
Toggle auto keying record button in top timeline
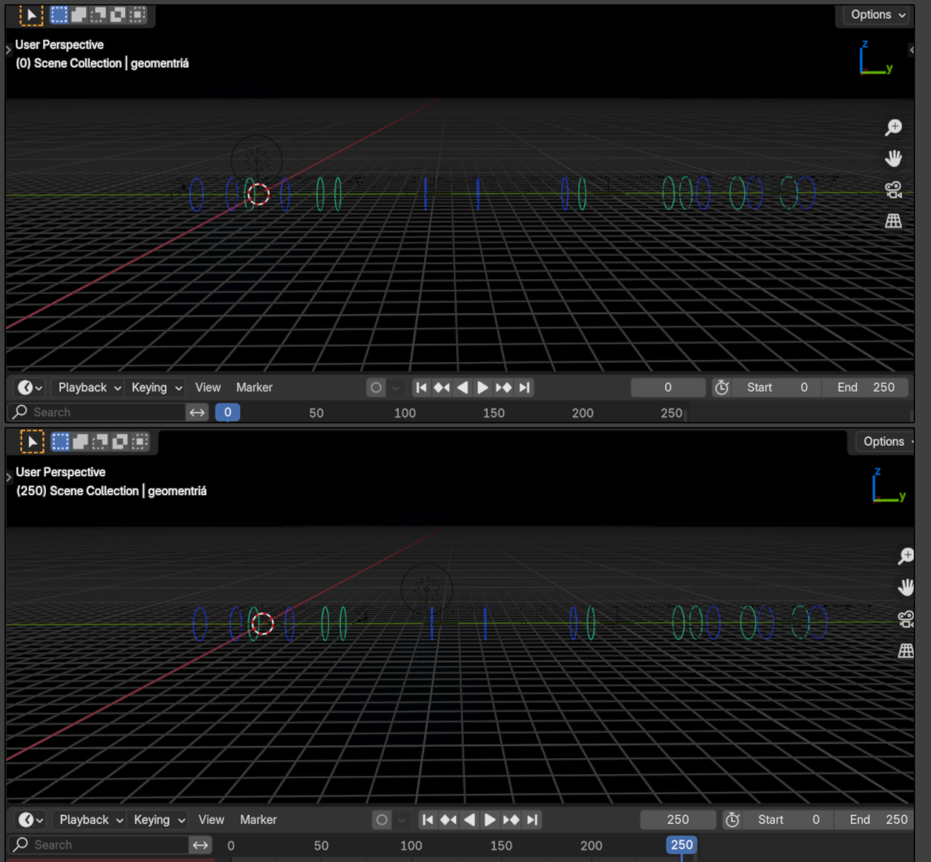click(x=376, y=387)
